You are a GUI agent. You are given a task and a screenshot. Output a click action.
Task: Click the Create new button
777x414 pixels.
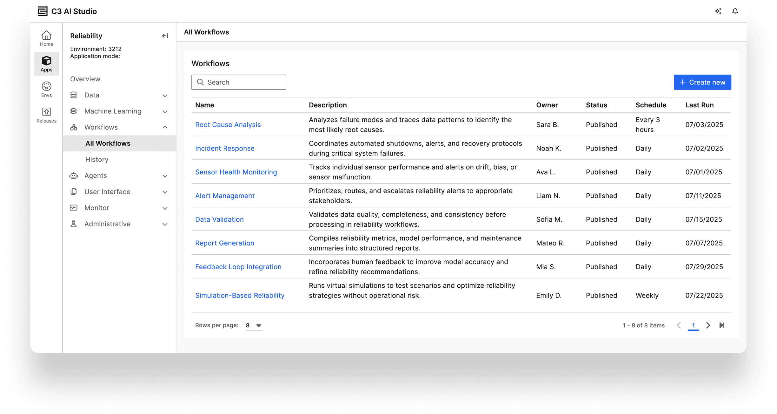pos(702,82)
